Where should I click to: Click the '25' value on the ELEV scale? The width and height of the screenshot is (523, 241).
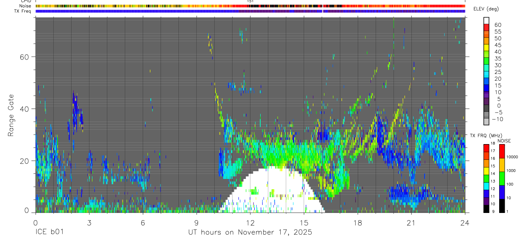pyautogui.click(x=497, y=72)
